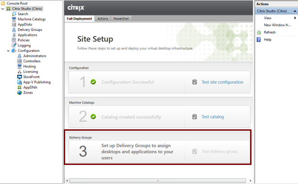Select StoreFront under Configuration
The width and height of the screenshot is (298, 184).
coord(32,77)
